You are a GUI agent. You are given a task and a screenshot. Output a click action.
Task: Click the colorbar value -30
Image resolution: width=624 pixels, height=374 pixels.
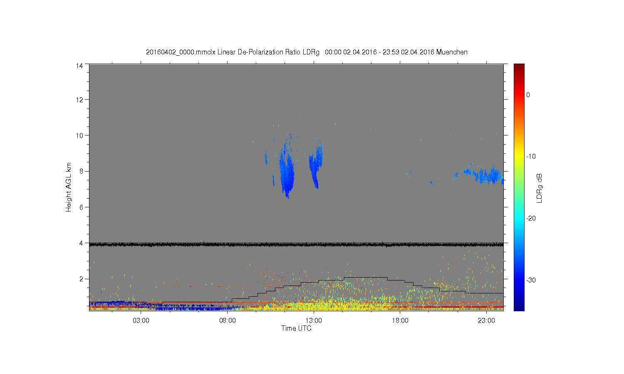(531, 280)
